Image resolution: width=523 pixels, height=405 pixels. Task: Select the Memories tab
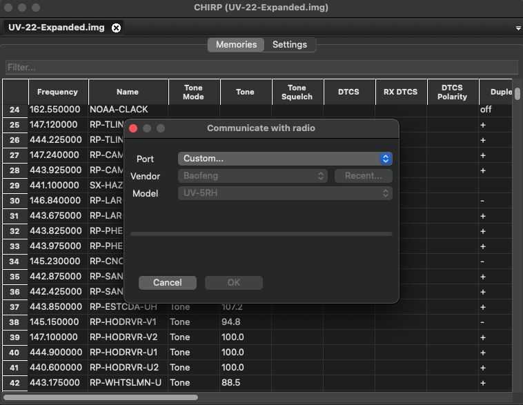[x=236, y=44]
